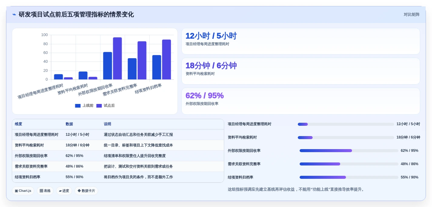
Task: Click the 数据卡片 tag chip
Action: click(86, 191)
